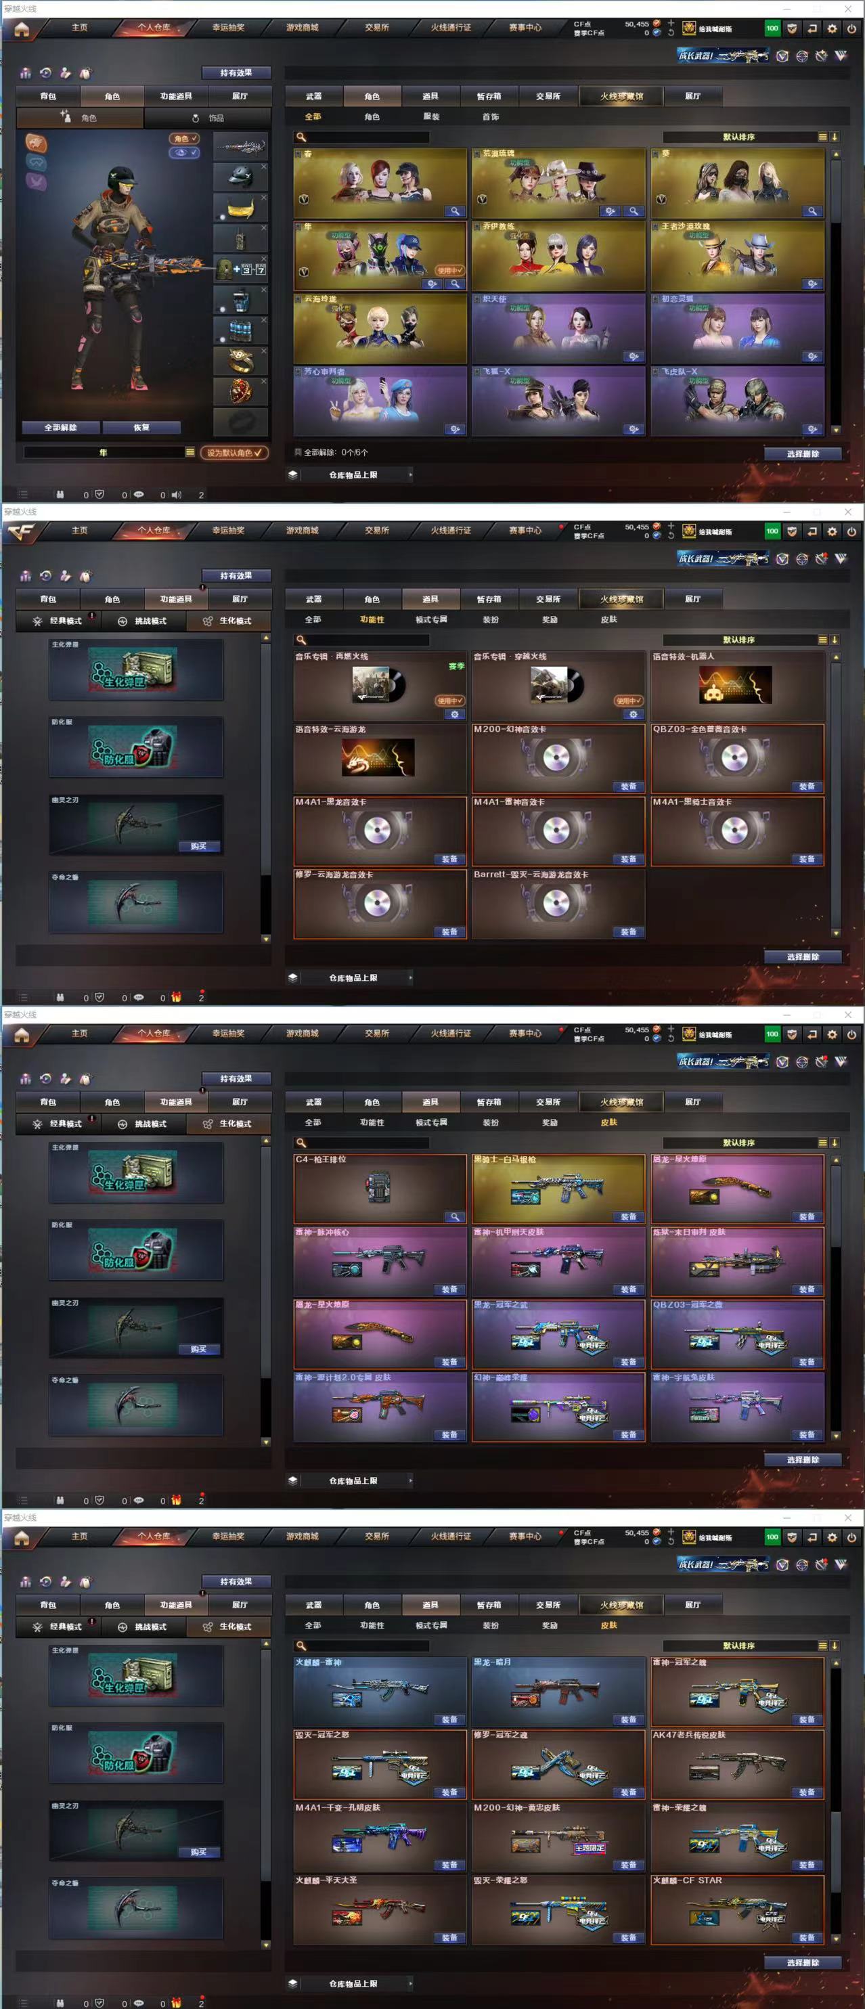The width and height of the screenshot is (865, 2009).
Task: Tick the 全部解除 checkbox below the character cards
Action: coord(298,451)
